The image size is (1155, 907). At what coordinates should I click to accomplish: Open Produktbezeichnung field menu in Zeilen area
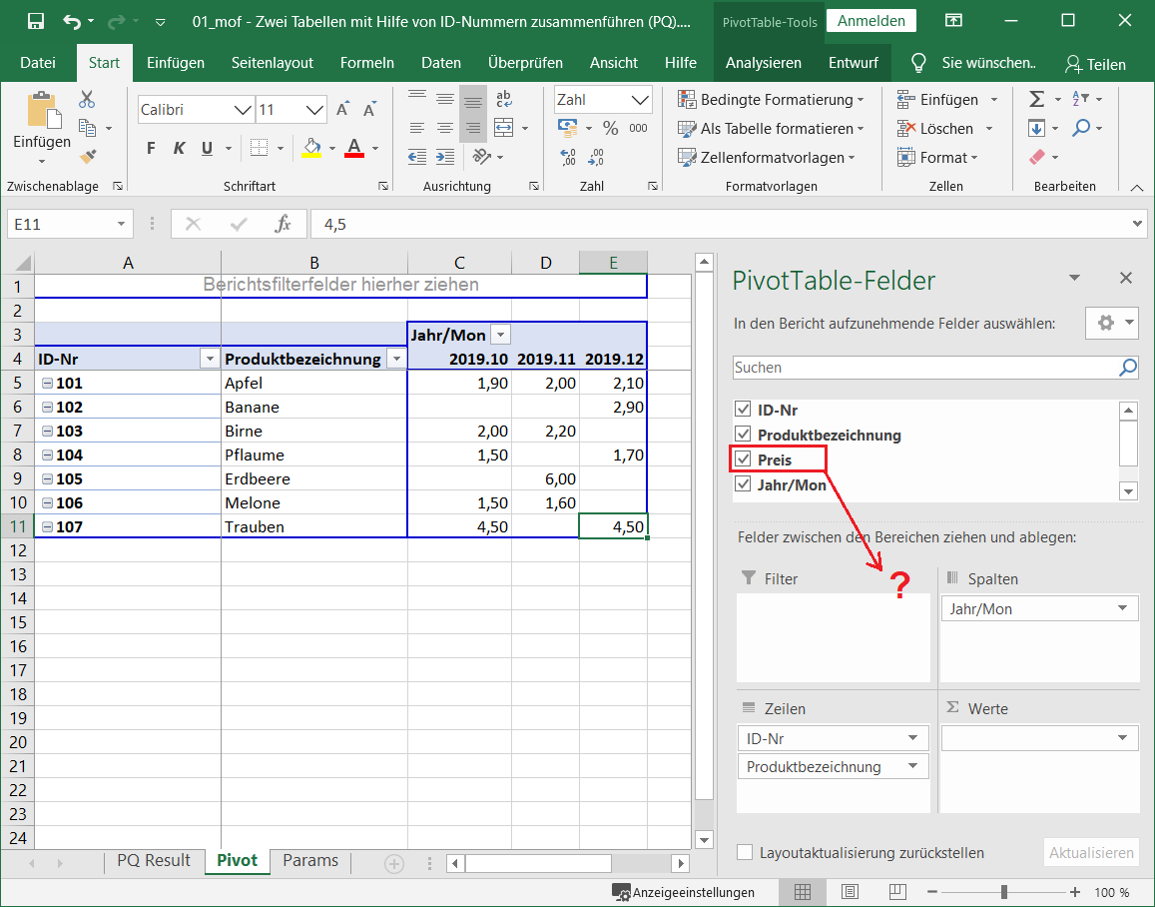pyautogui.click(x=912, y=766)
